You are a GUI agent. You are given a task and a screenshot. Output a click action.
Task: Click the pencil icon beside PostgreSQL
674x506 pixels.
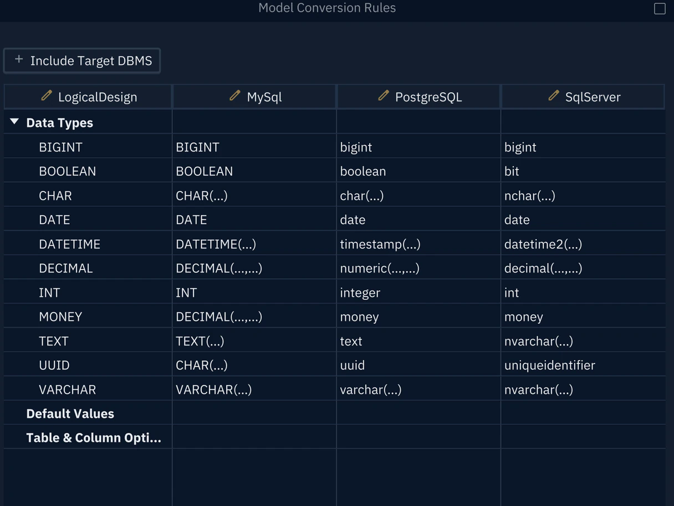click(x=384, y=96)
